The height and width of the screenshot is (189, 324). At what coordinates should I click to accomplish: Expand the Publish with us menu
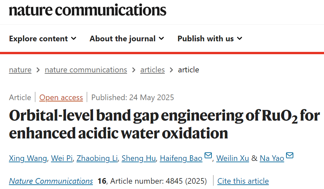(x=210, y=39)
